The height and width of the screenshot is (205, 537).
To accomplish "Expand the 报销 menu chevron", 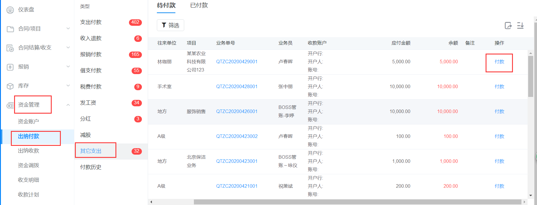I will point(68,66).
